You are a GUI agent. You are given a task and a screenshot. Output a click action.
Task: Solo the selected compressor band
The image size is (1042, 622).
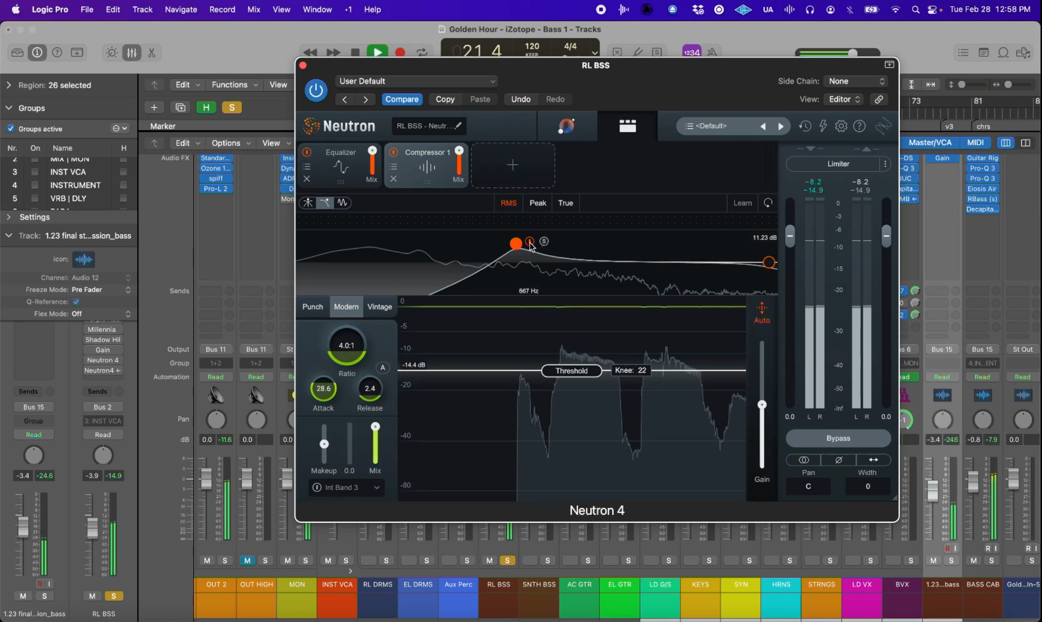tap(544, 241)
